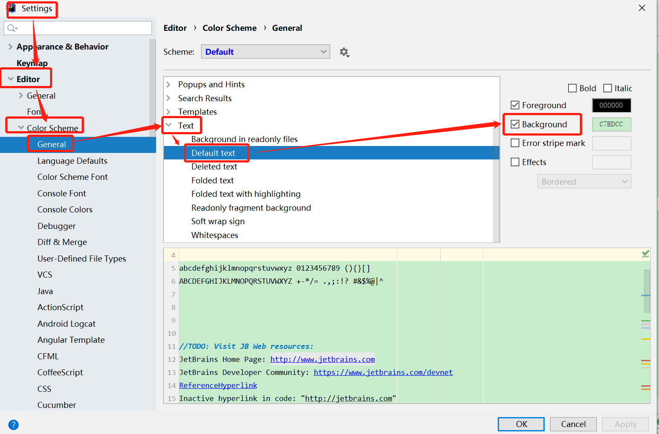Select VCS in the sidebar
The width and height of the screenshot is (659, 434).
[x=45, y=275]
